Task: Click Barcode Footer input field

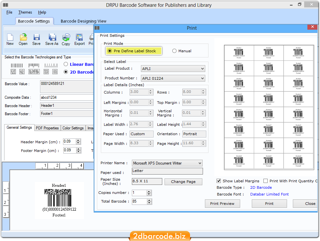Action: (67, 114)
